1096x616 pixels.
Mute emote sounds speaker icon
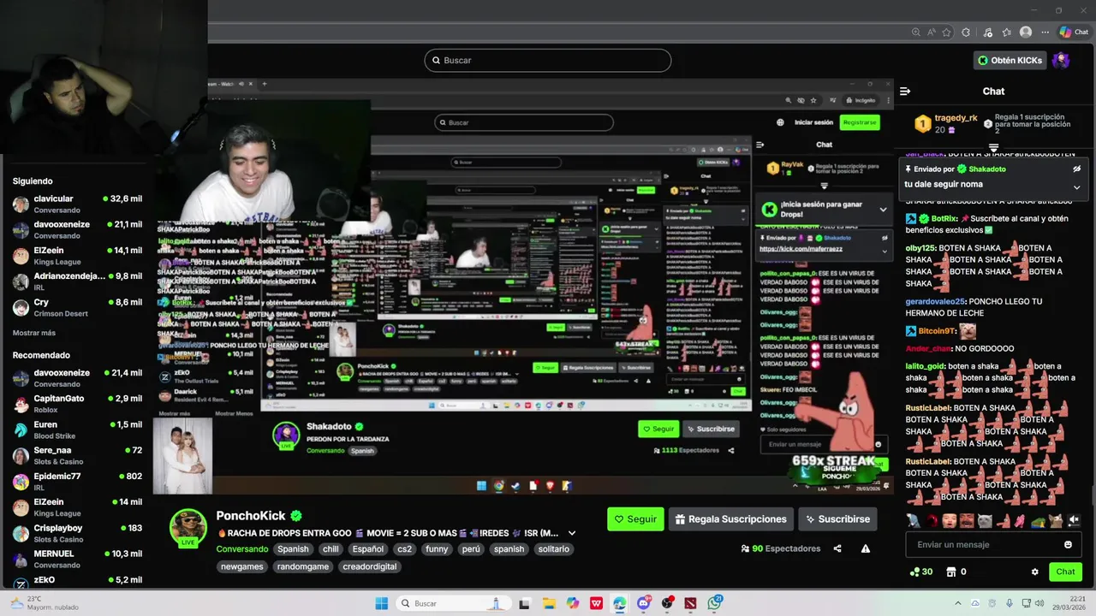coord(1074,520)
